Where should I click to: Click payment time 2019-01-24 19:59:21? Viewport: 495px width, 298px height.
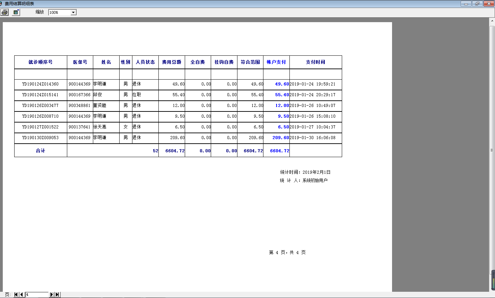[312, 84]
